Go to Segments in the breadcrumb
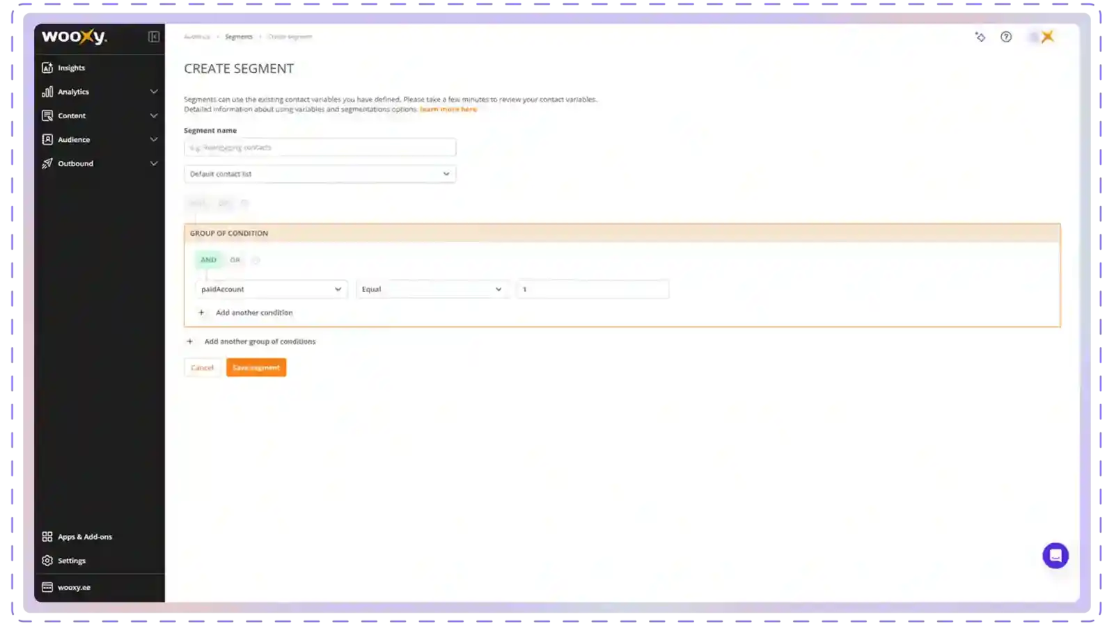 pos(239,37)
